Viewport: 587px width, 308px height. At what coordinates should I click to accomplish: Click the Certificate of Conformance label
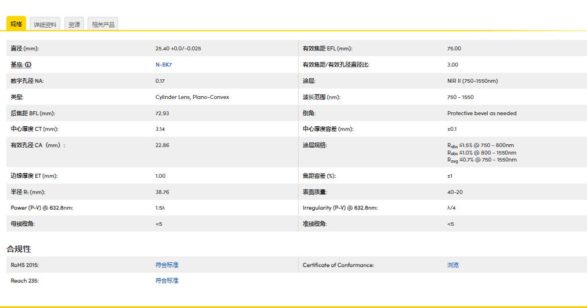click(x=338, y=265)
